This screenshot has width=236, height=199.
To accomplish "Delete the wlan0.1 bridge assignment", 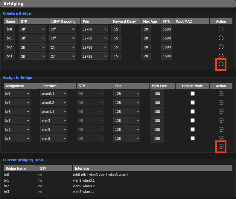I will point(221,94).
